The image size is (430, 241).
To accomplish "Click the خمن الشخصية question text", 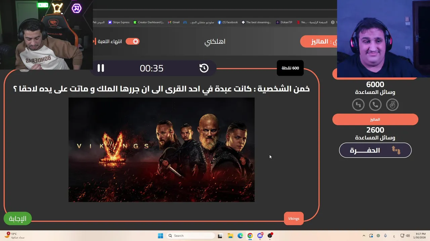I will point(161,89).
